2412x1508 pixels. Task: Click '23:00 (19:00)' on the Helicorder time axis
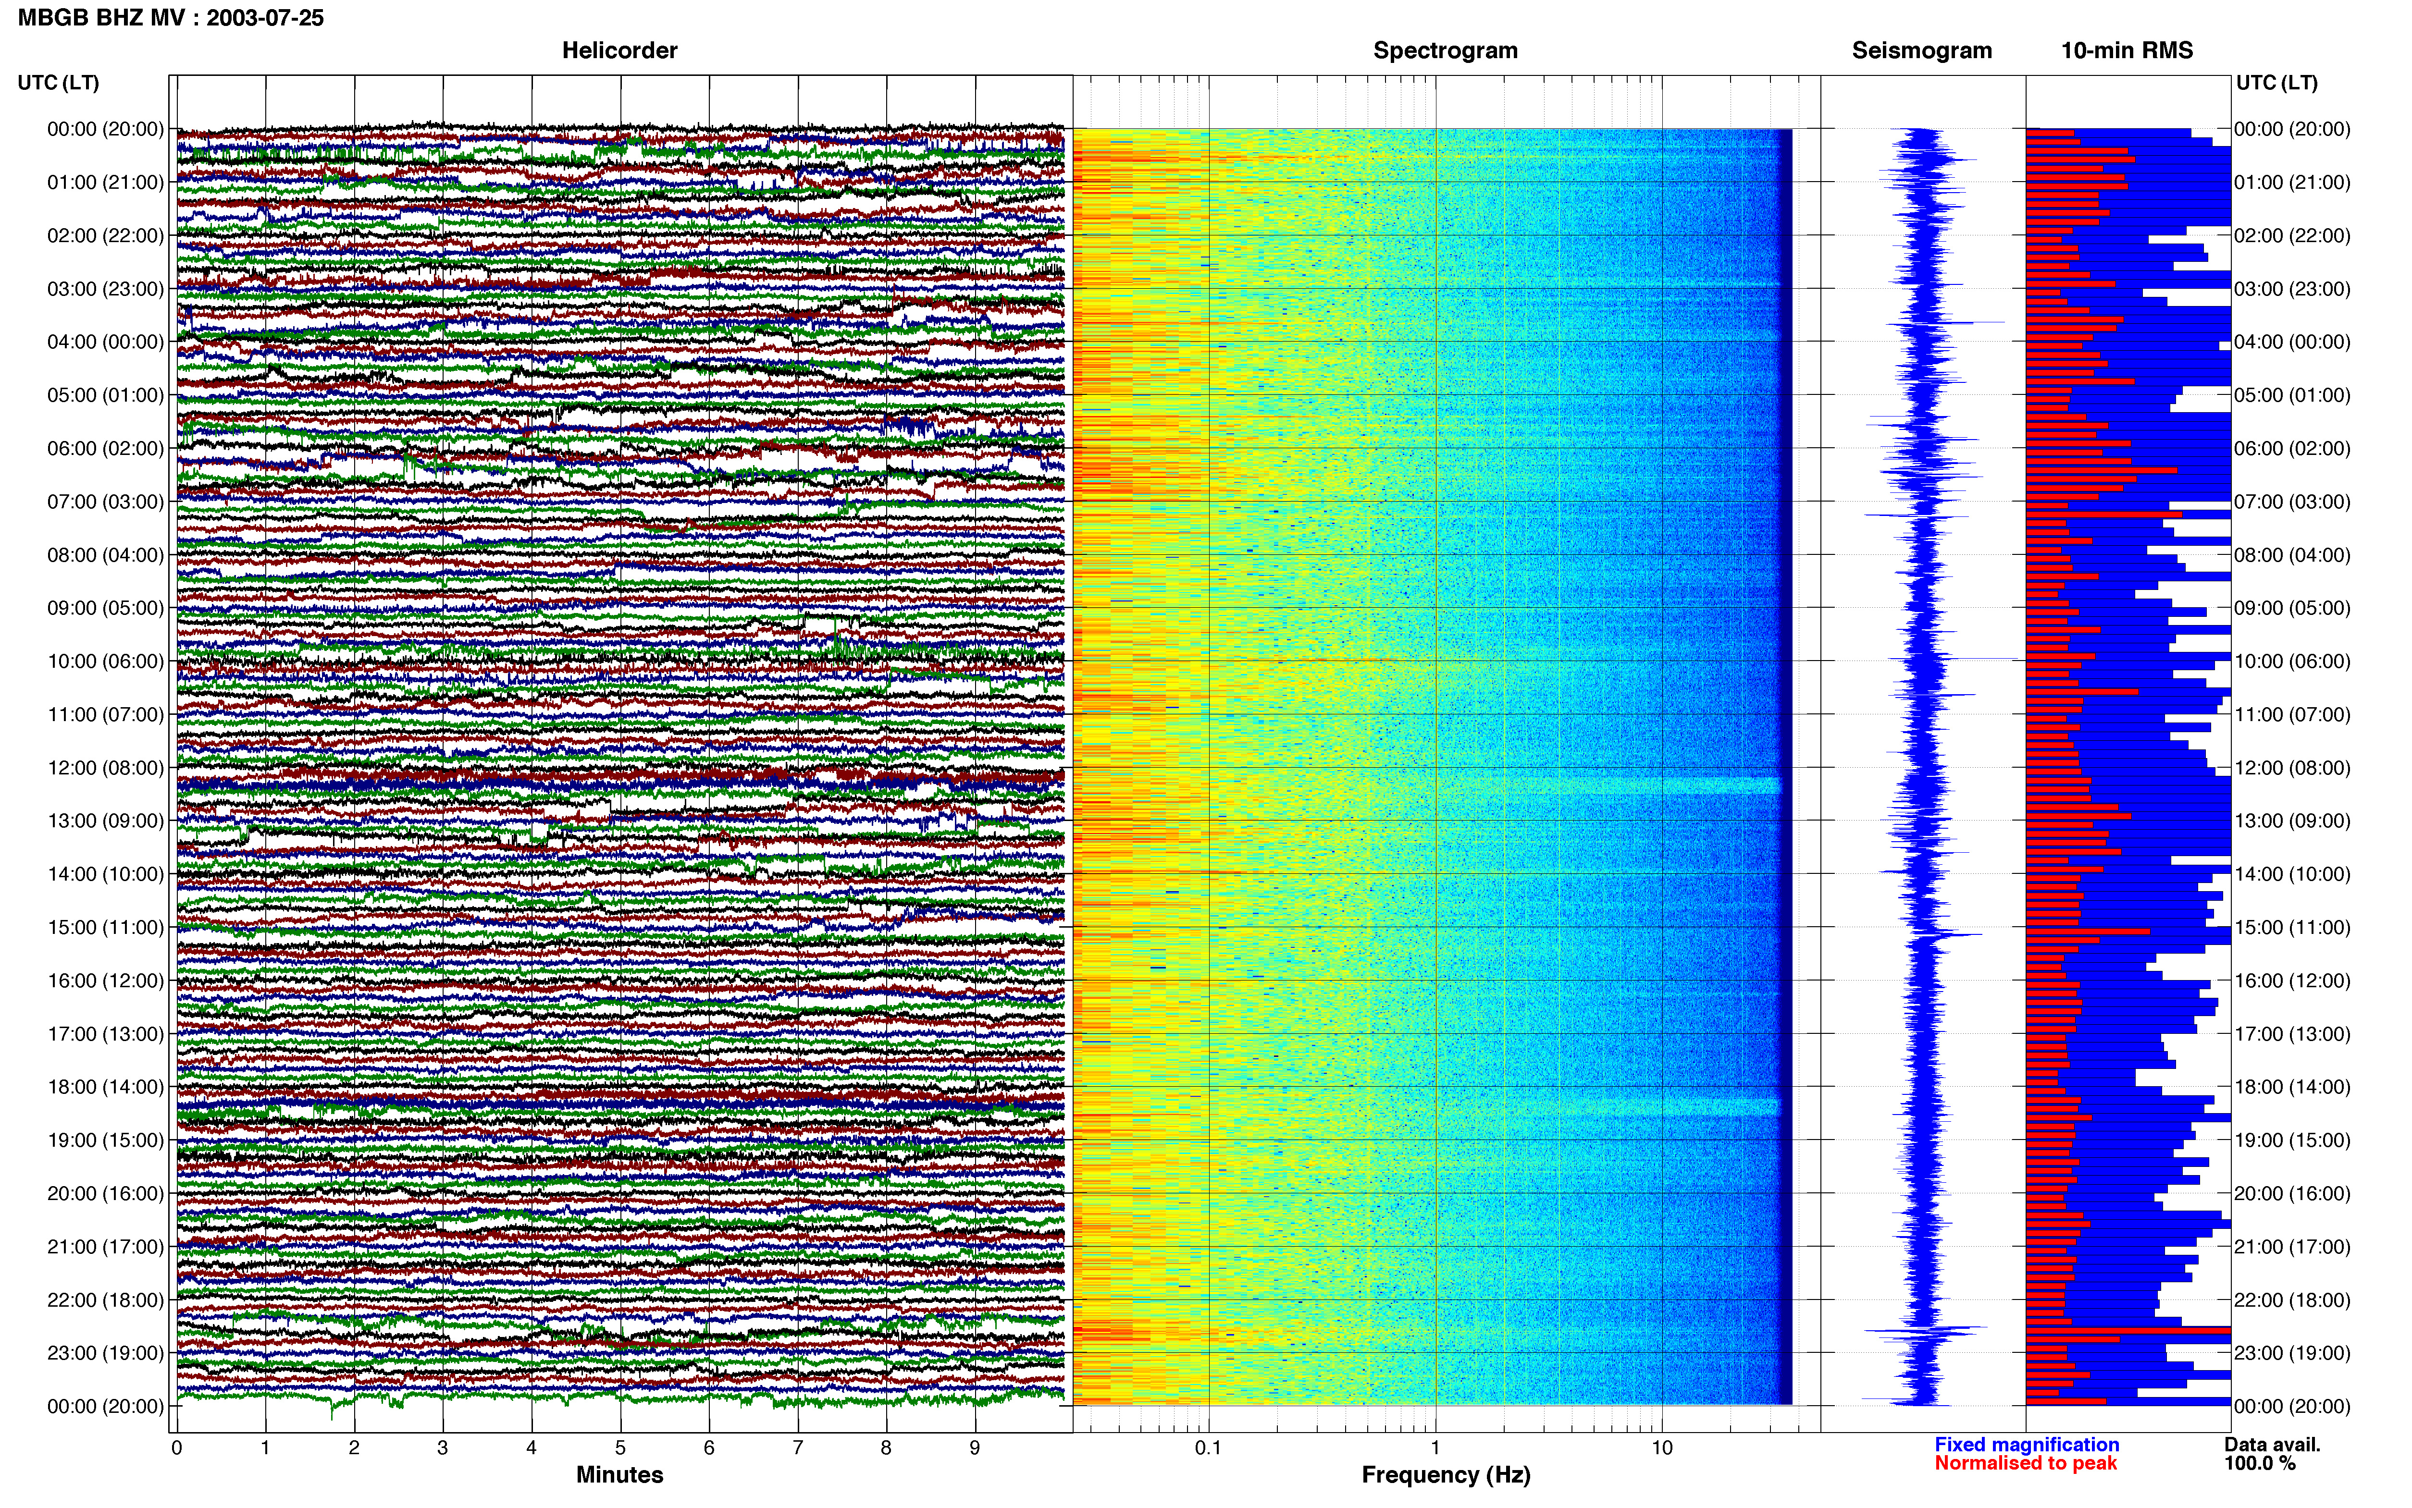point(106,1353)
